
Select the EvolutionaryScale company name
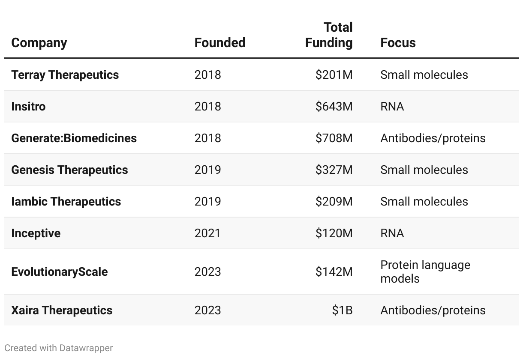tap(59, 272)
